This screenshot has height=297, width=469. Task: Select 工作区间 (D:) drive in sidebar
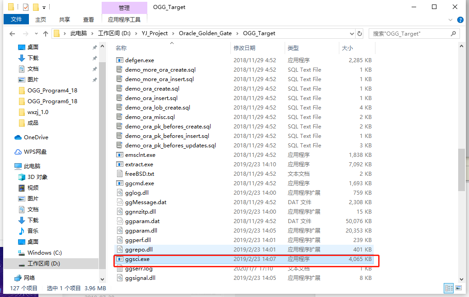pyautogui.click(x=43, y=264)
